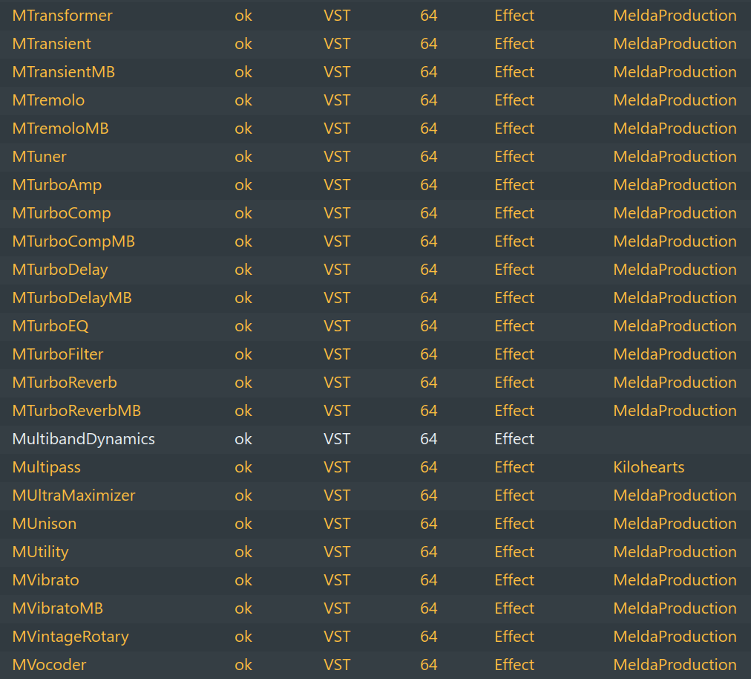Click the MVocoder plugin name
751x679 pixels.
click(49, 666)
